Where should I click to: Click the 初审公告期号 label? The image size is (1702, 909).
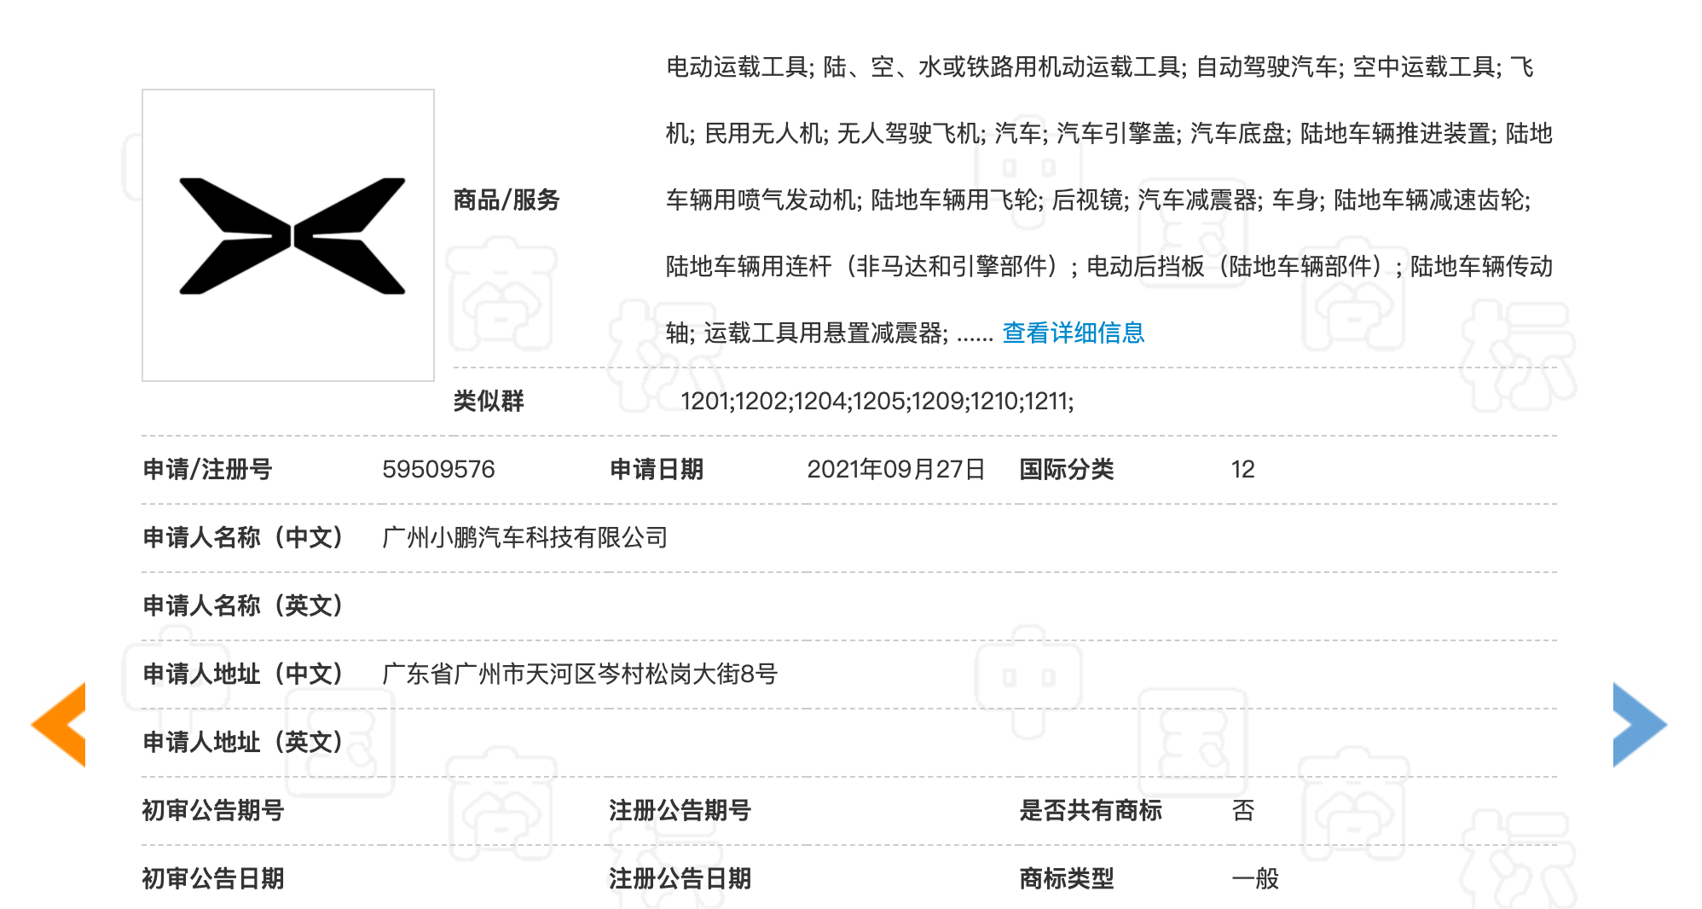[x=213, y=810]
